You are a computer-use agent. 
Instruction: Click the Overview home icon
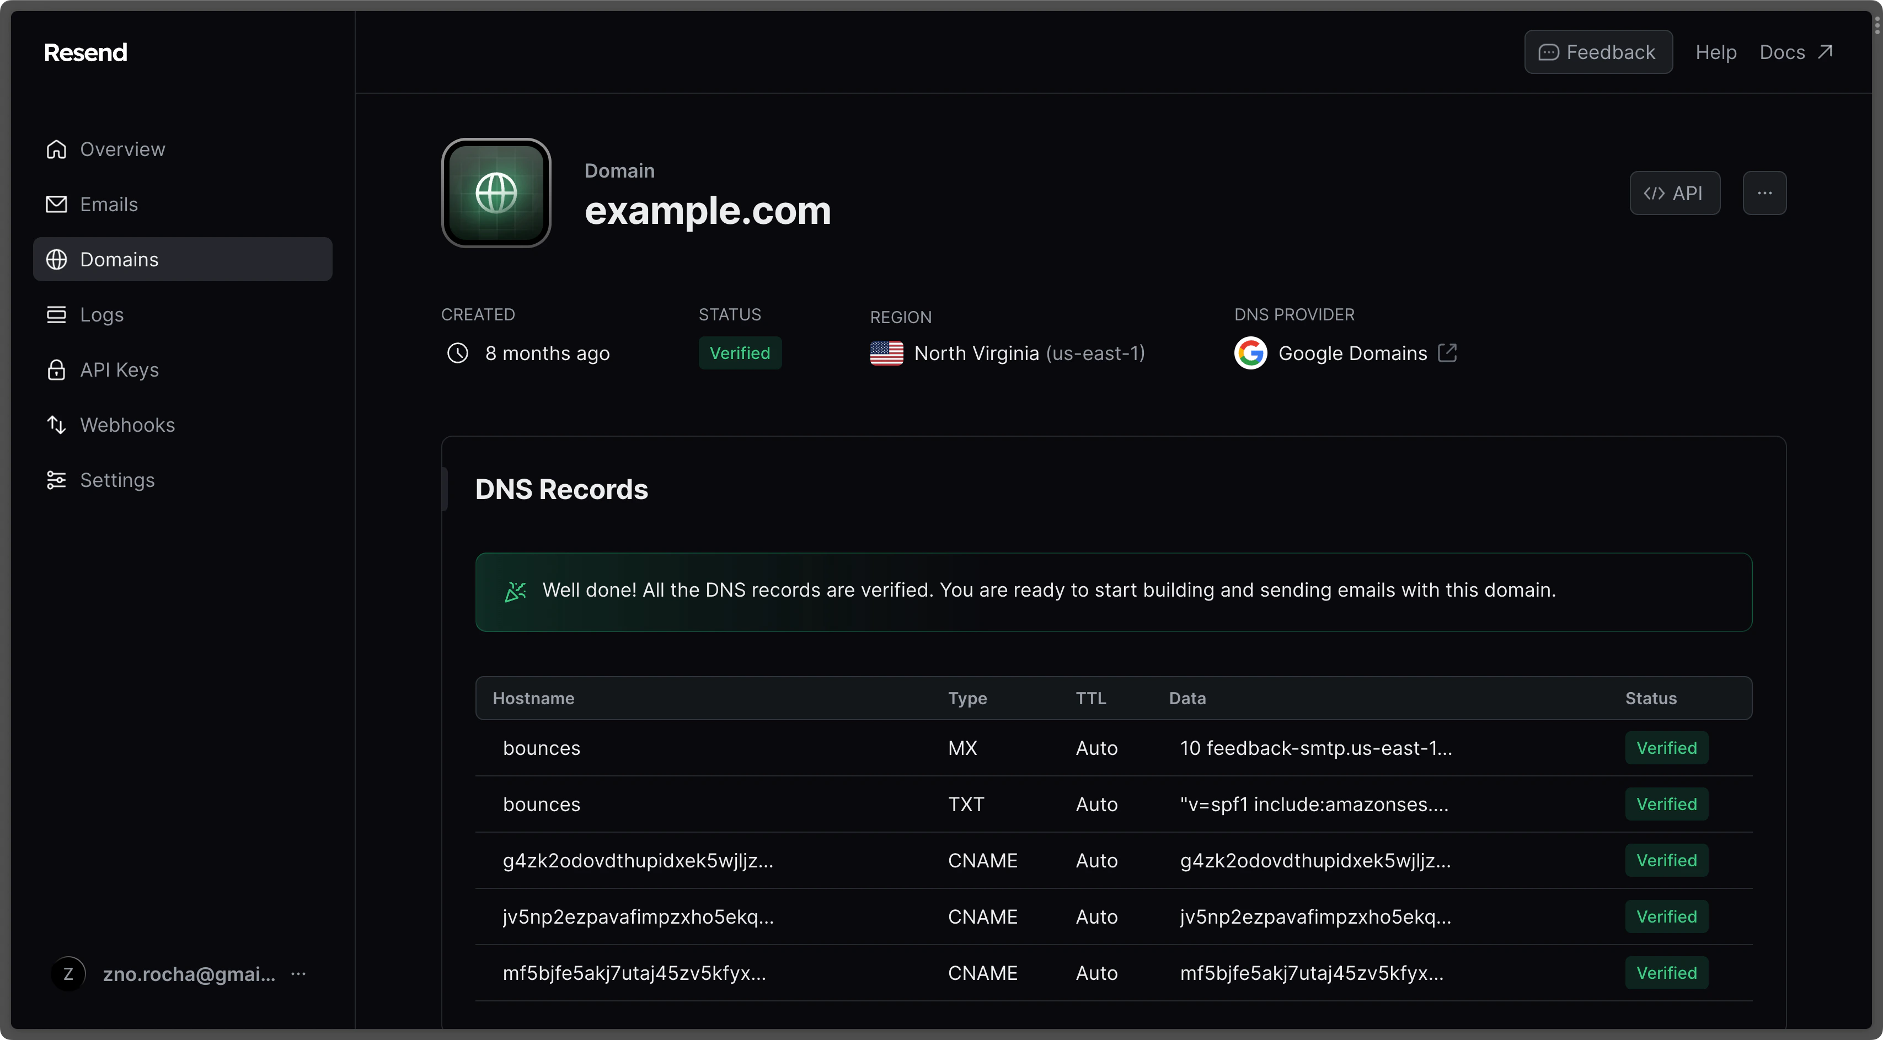[x=56, y=149]
